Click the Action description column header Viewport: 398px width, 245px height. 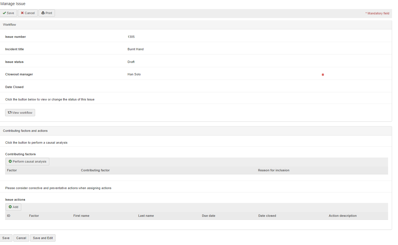[342, 216]
